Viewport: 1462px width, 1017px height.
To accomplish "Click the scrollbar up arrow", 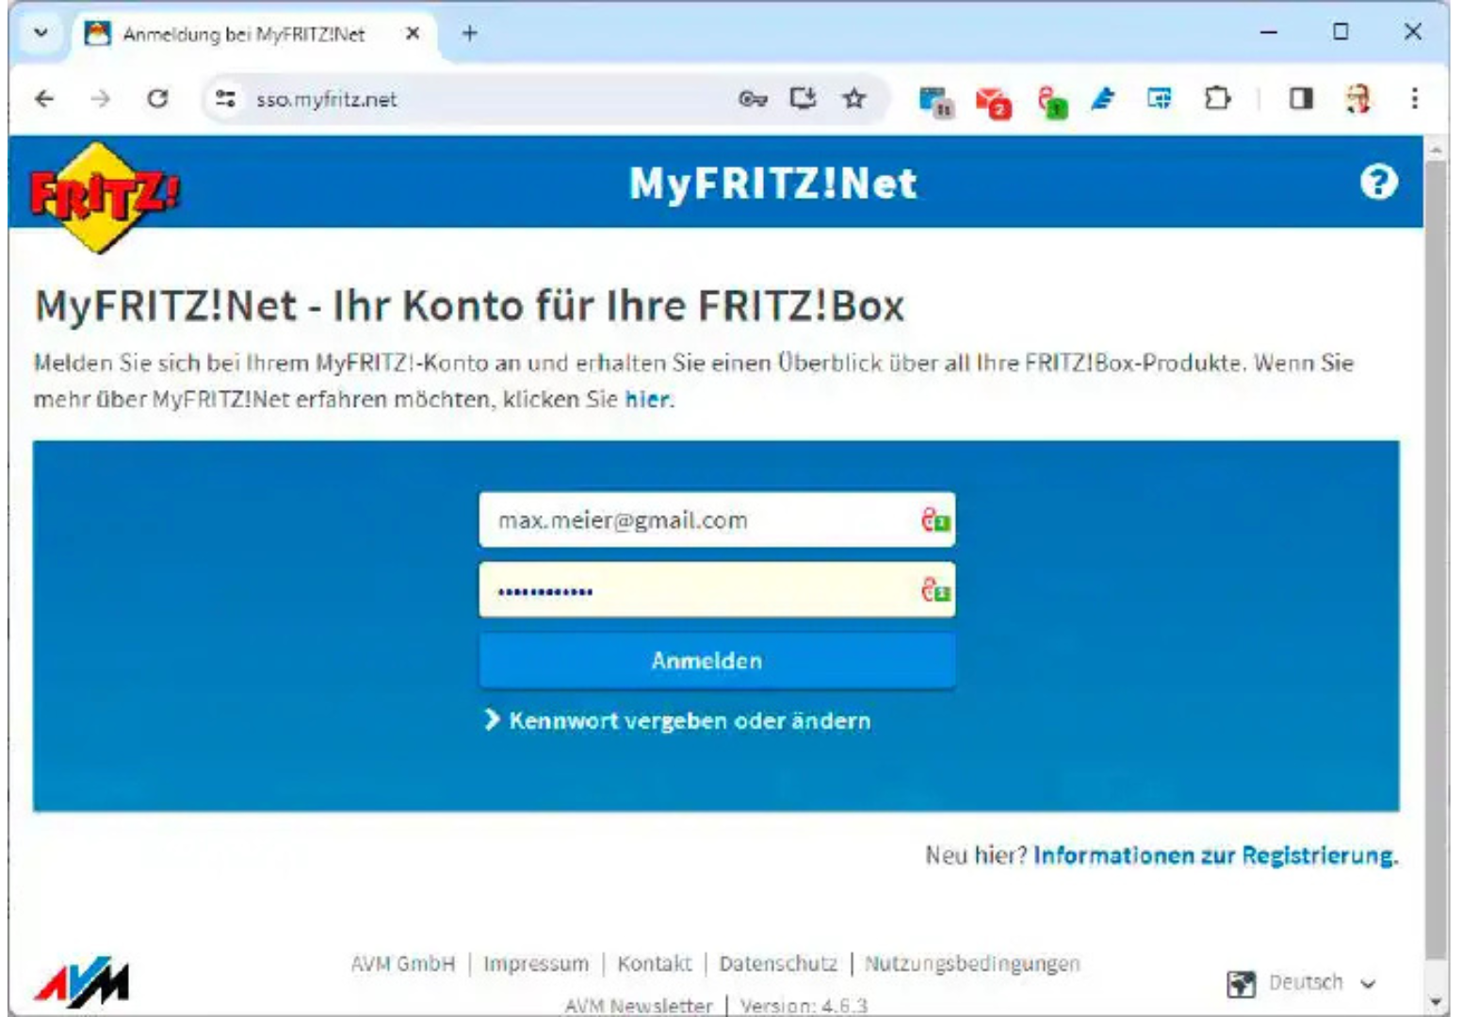I will point(1436,149).
